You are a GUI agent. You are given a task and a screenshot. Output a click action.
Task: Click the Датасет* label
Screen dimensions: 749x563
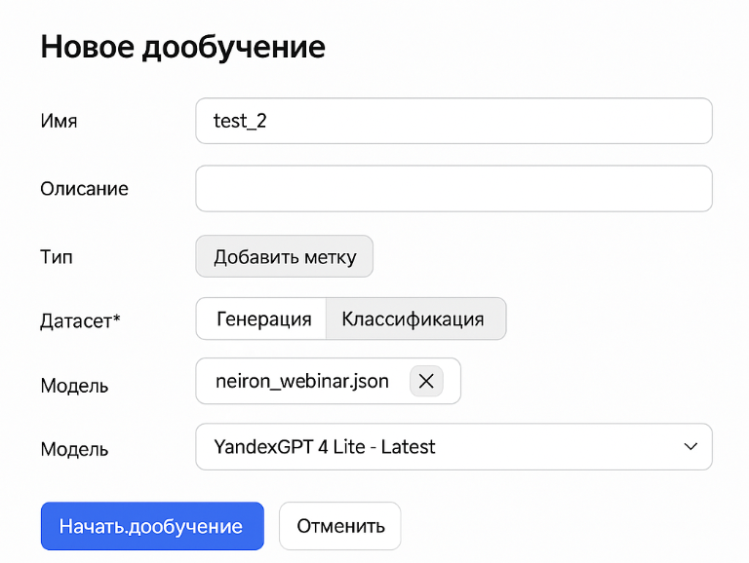[x=80, y=319]
